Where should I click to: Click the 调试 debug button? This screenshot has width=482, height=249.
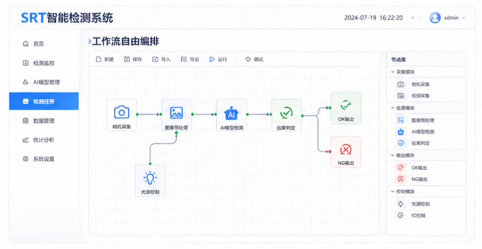tap(254, 59)
